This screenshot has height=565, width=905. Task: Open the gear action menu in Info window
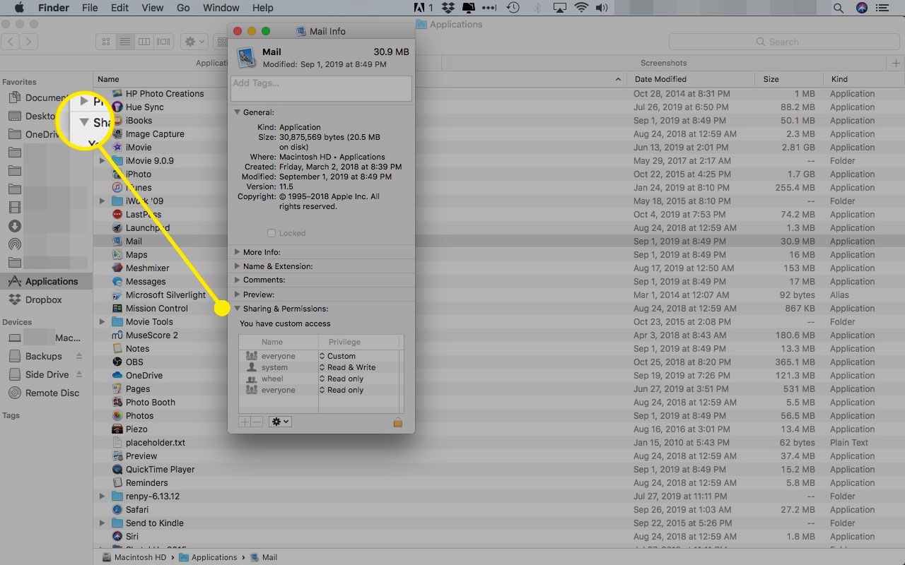280,422
